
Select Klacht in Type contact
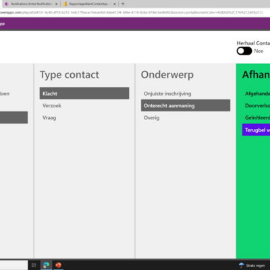(x=84, y=93)
